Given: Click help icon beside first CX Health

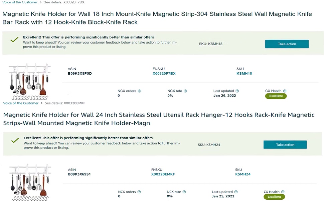Looking at the screenshot, I should 285,91.
